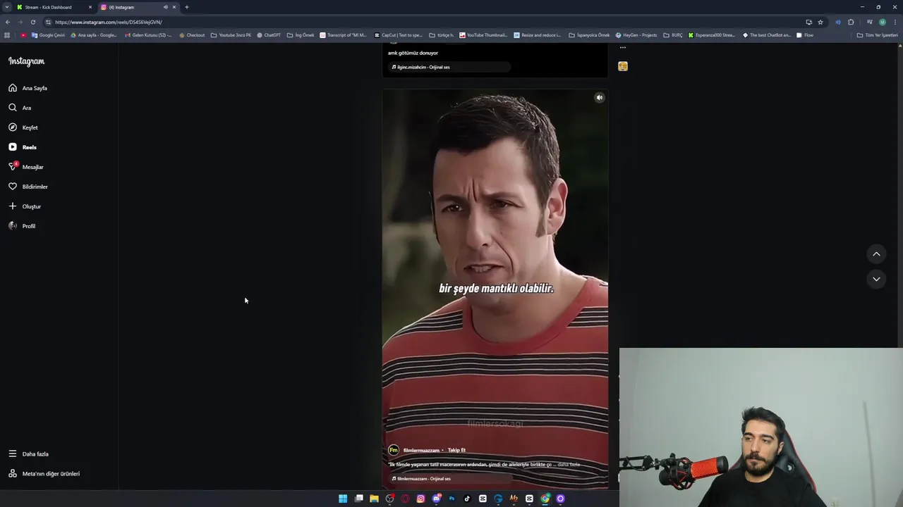This screenshot has height=507, width=903.
Task: Open TikTok from the taskbar
Action: pos(467,499)
